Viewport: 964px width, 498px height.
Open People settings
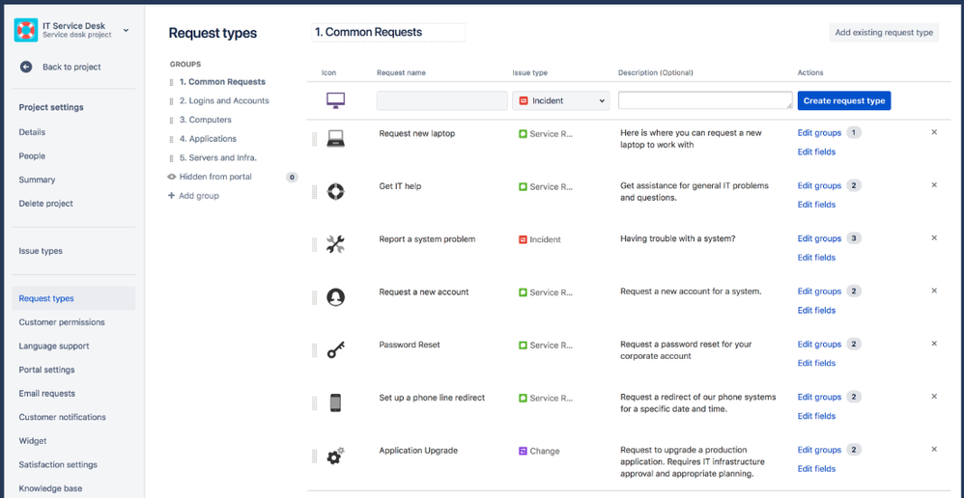point(32,156)
